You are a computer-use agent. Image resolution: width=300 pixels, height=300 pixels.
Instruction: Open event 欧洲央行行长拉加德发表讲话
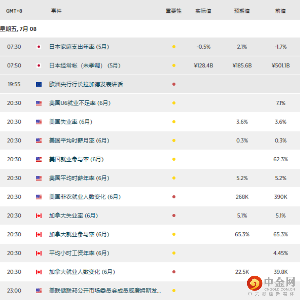(x=86, y=84)
